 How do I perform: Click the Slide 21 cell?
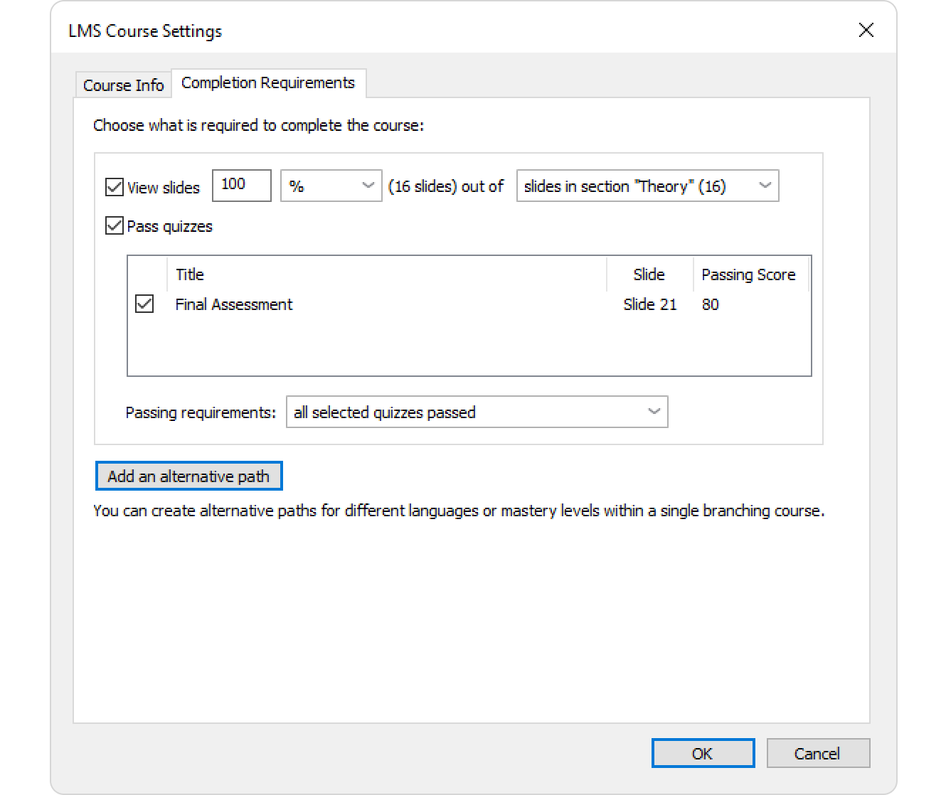(649, 304)
